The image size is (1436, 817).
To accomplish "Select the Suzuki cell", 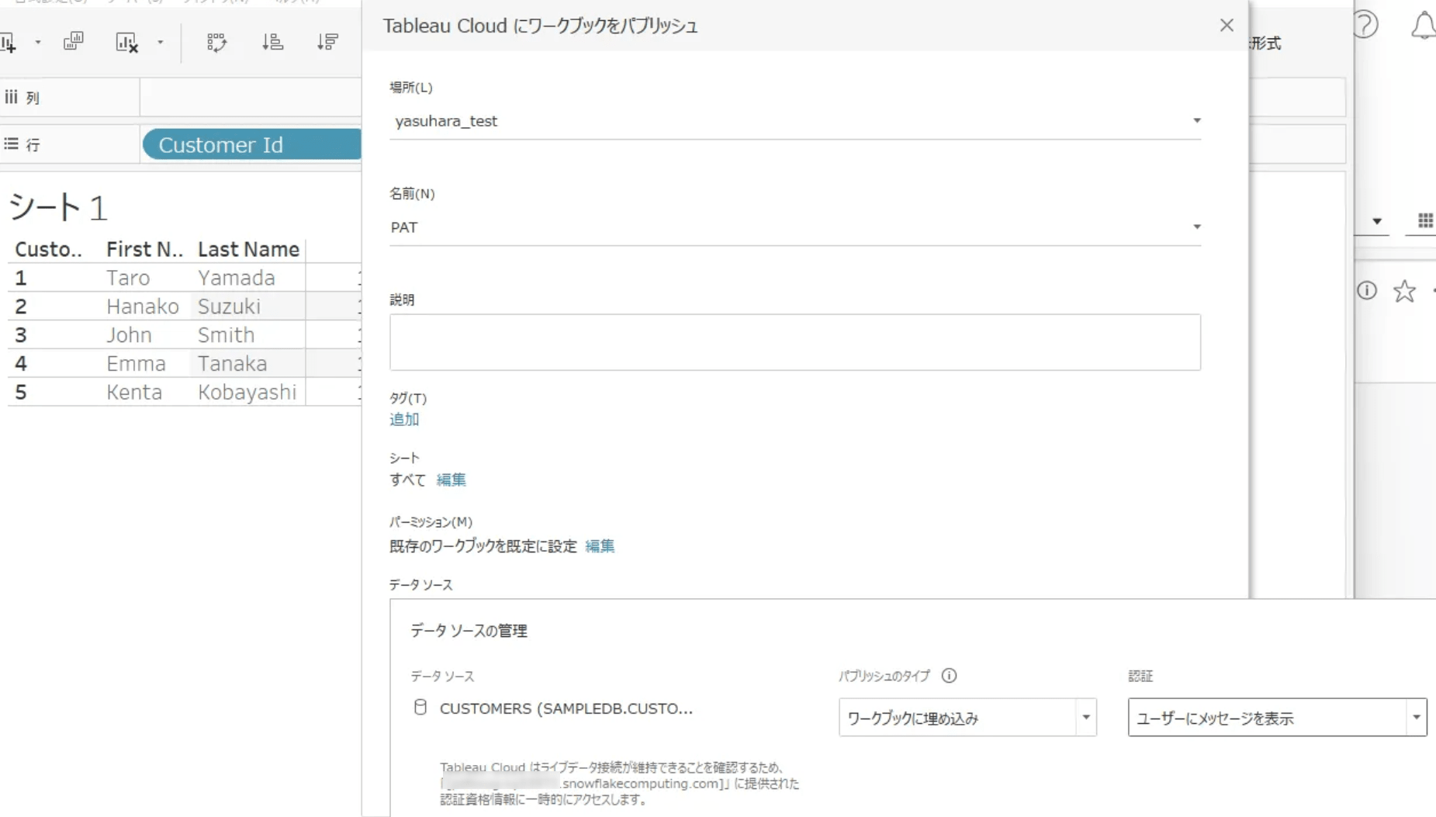I will (x=229, y=306).
